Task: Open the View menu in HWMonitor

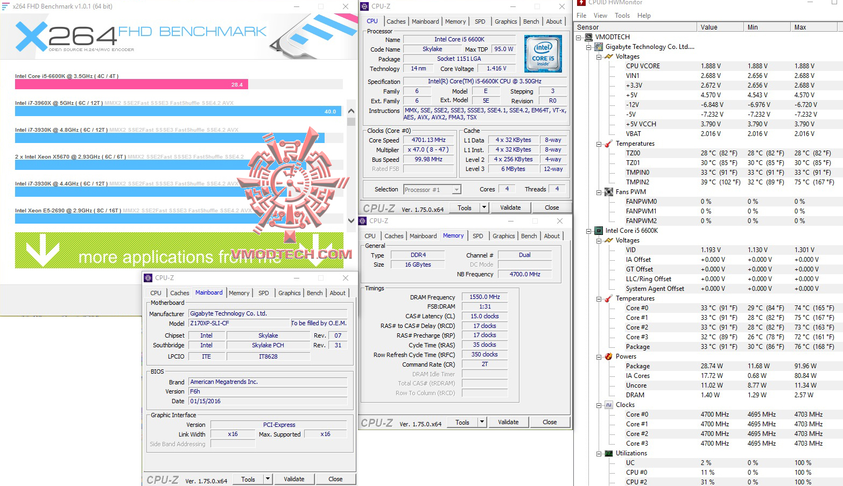Action: (x=600, y=16)
